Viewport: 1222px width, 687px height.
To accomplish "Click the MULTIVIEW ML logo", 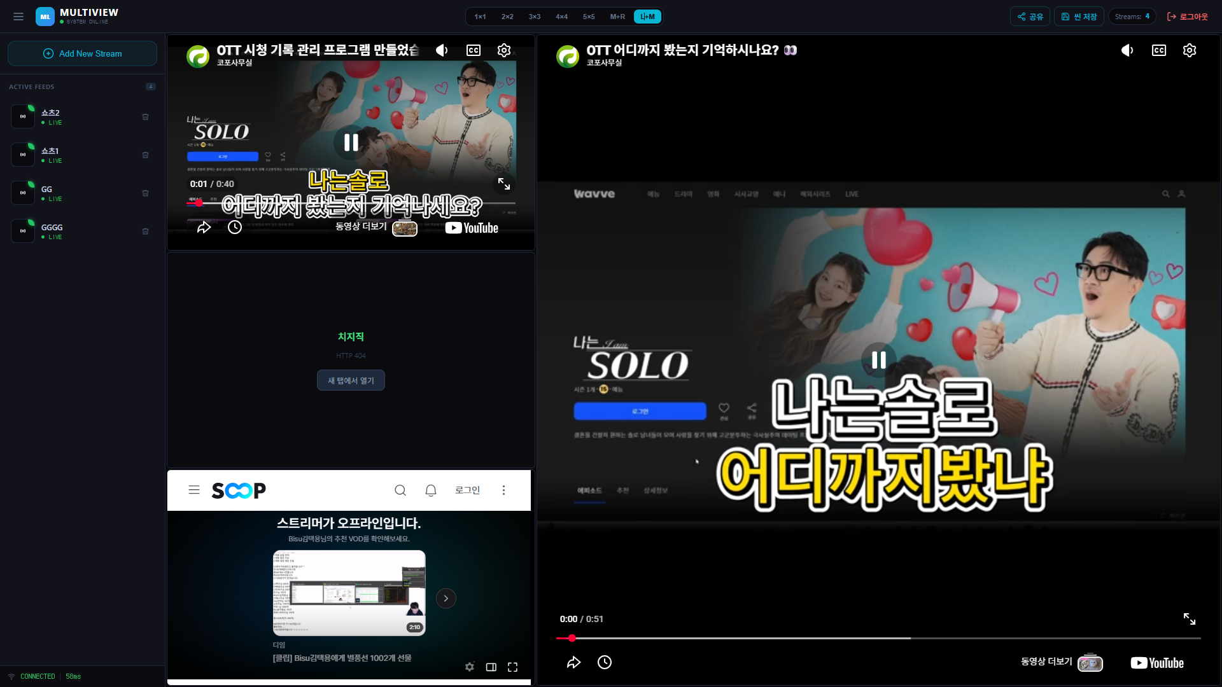I will pos(45,17).
